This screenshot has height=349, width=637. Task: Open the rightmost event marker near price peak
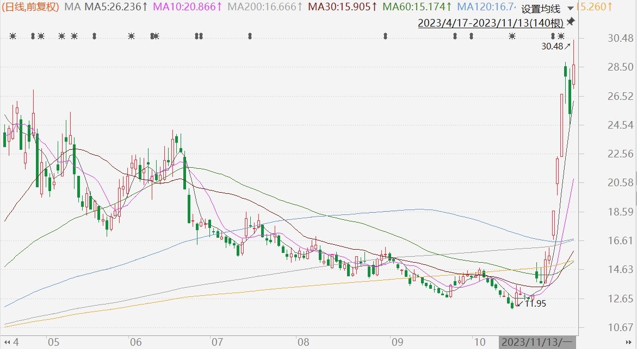[x=561, y=36]
